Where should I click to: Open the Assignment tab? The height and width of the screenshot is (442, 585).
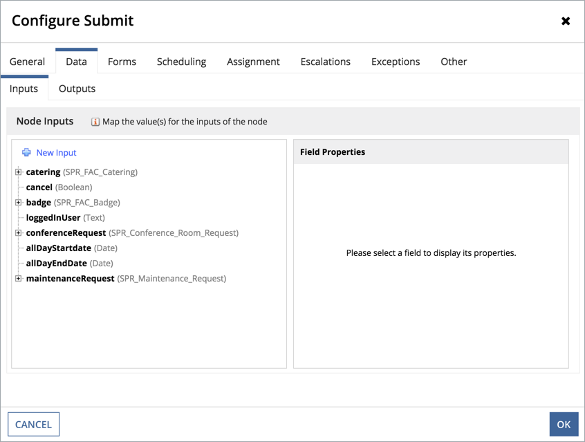pyautogui.click(x=253, y=62)
